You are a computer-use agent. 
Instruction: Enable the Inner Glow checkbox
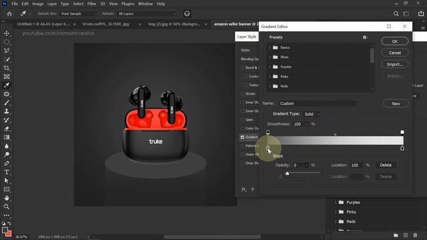242,111
